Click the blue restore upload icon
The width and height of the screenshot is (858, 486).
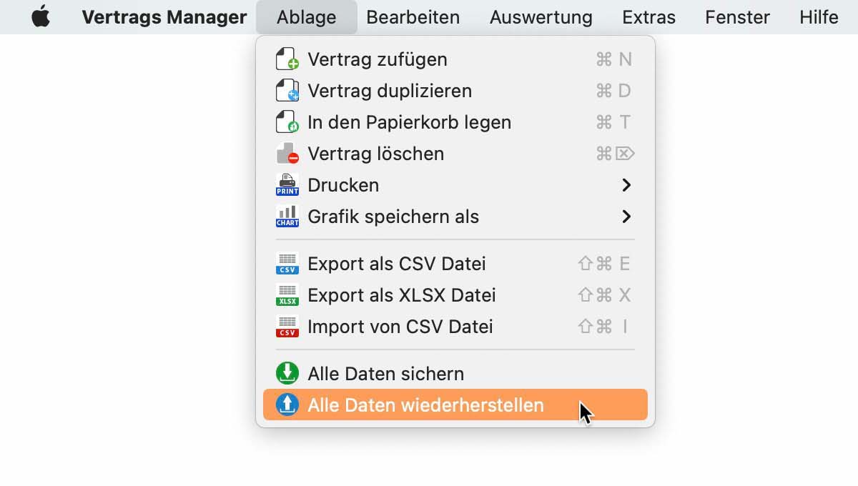click(287, 405)
